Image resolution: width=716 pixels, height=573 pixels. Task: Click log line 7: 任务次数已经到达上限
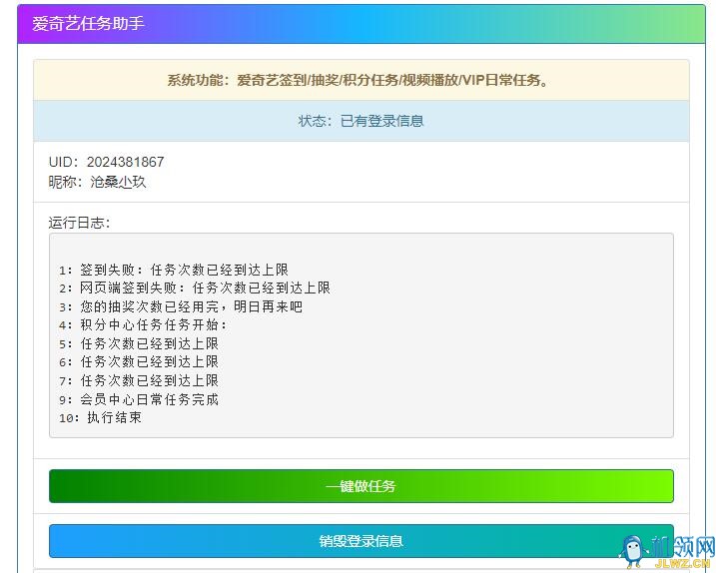139,380
